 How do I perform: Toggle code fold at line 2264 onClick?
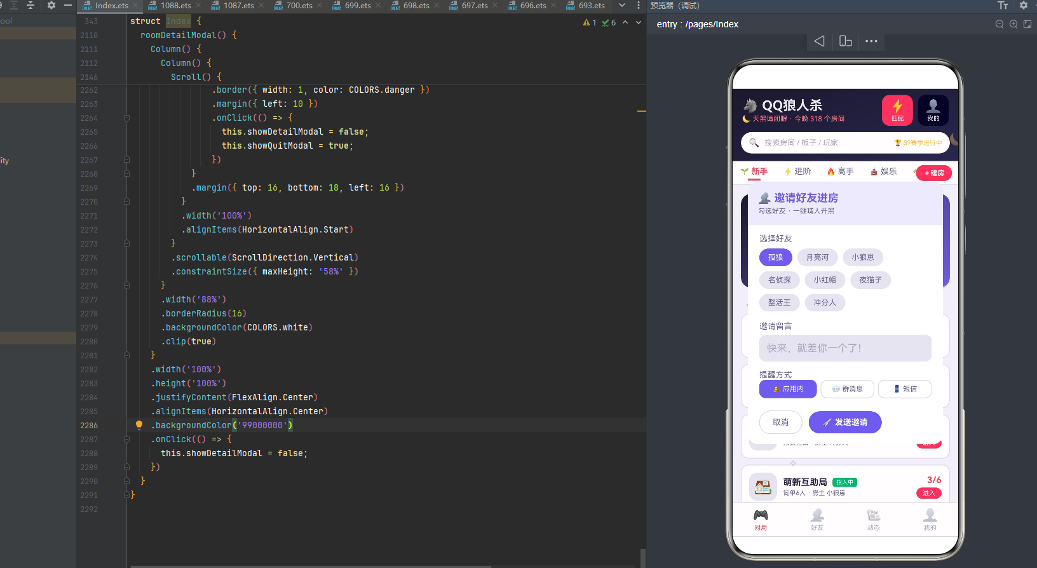126,118
